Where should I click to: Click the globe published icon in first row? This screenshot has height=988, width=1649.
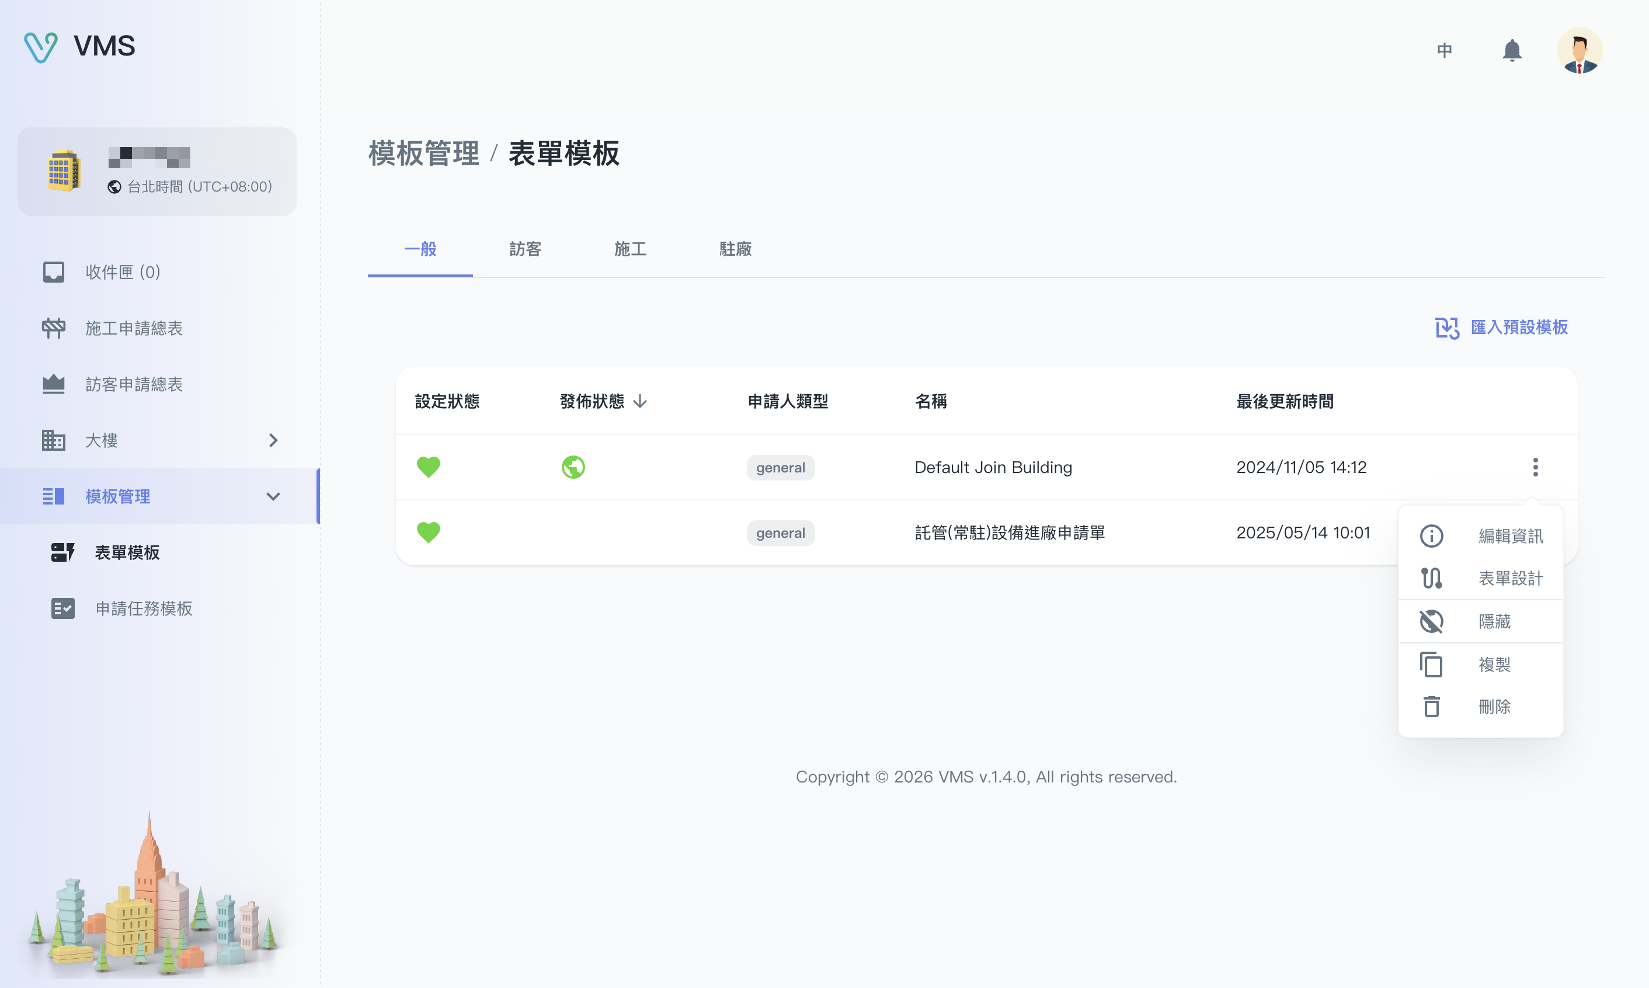point(572,467)
